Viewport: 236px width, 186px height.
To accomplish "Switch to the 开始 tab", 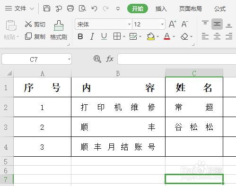I will pos(138,8).
